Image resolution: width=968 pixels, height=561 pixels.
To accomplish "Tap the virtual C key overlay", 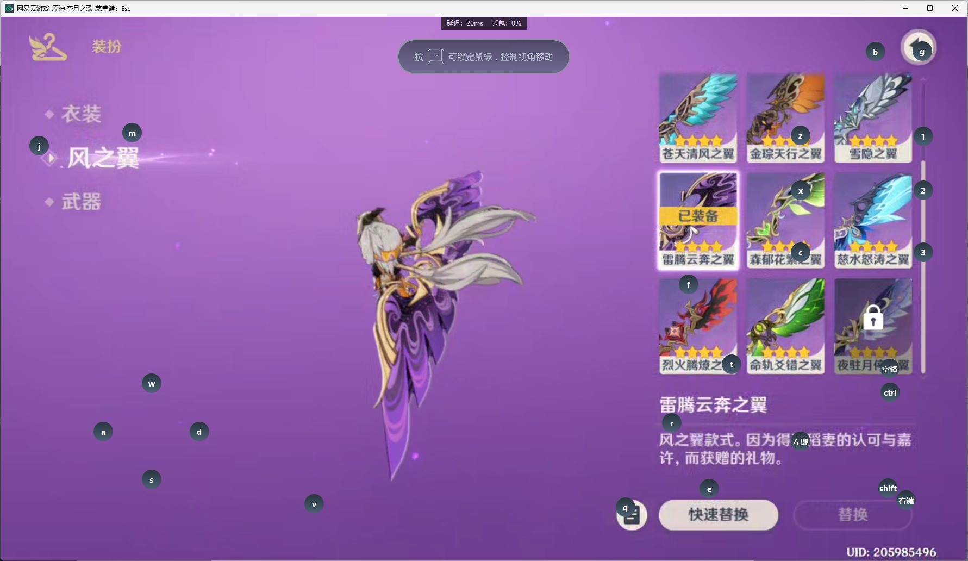I will pyautogui.click(x=801, y=252).
